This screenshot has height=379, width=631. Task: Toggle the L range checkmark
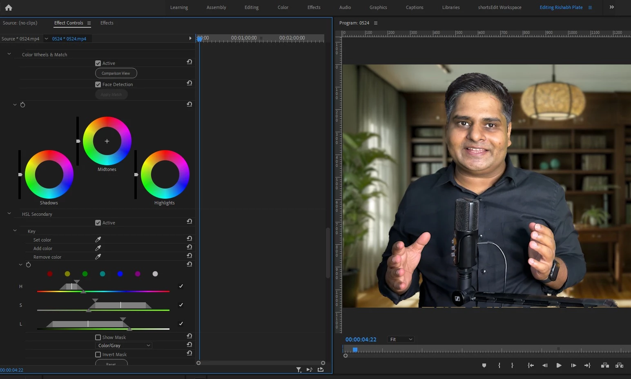[x=181, y=324]
